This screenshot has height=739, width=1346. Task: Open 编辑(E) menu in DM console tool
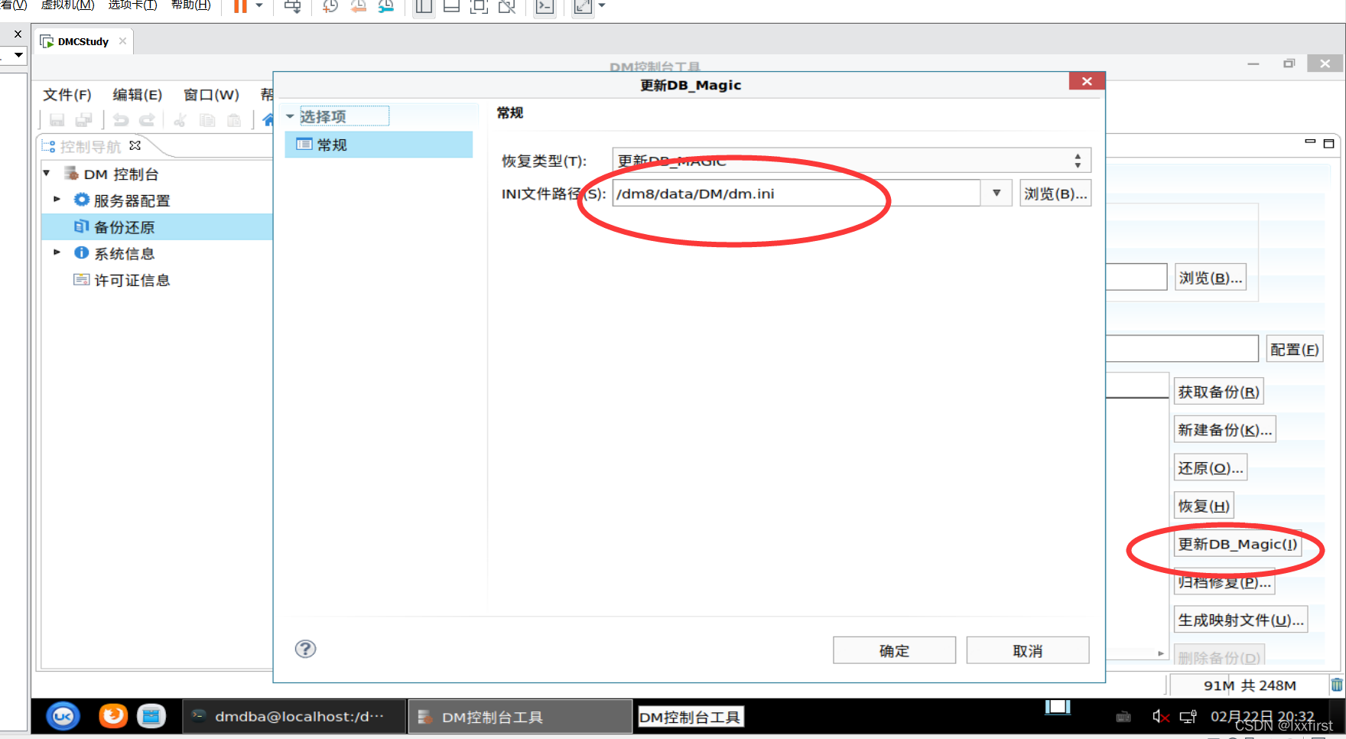[x=138, y=95]
